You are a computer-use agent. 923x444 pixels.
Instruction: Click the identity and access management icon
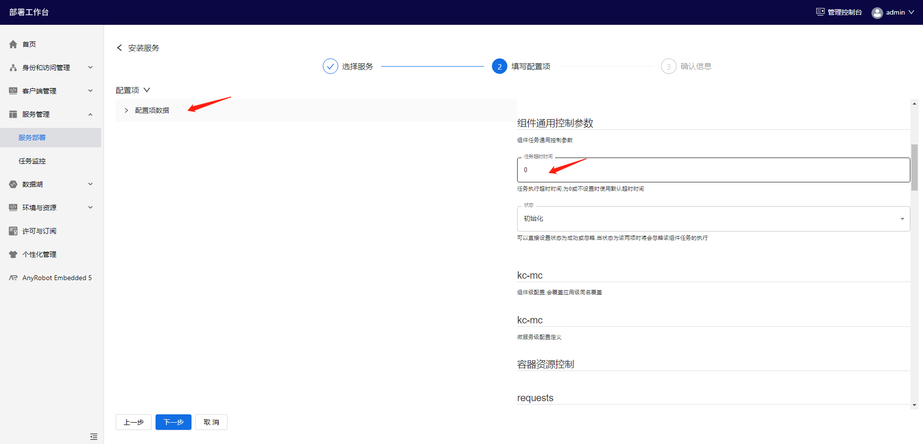[x=13, y=68]
